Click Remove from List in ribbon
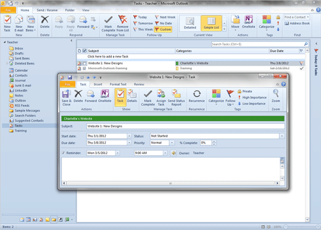Viewport: 321px width, 230px height. pos(123,23)
